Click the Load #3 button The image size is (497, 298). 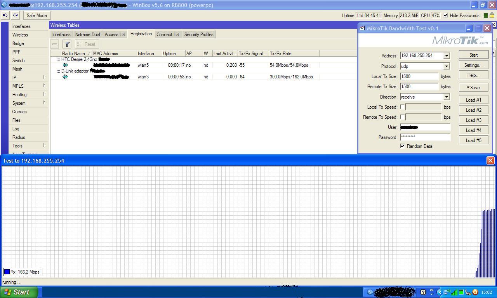[473, 120]
